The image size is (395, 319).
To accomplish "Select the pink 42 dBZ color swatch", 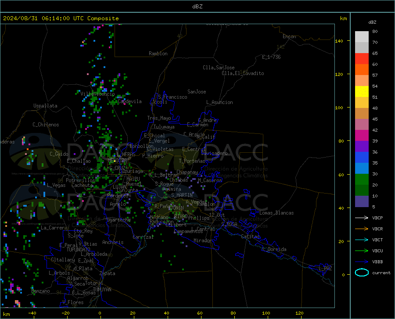I will pyautogui.click(x=362, y=124).
